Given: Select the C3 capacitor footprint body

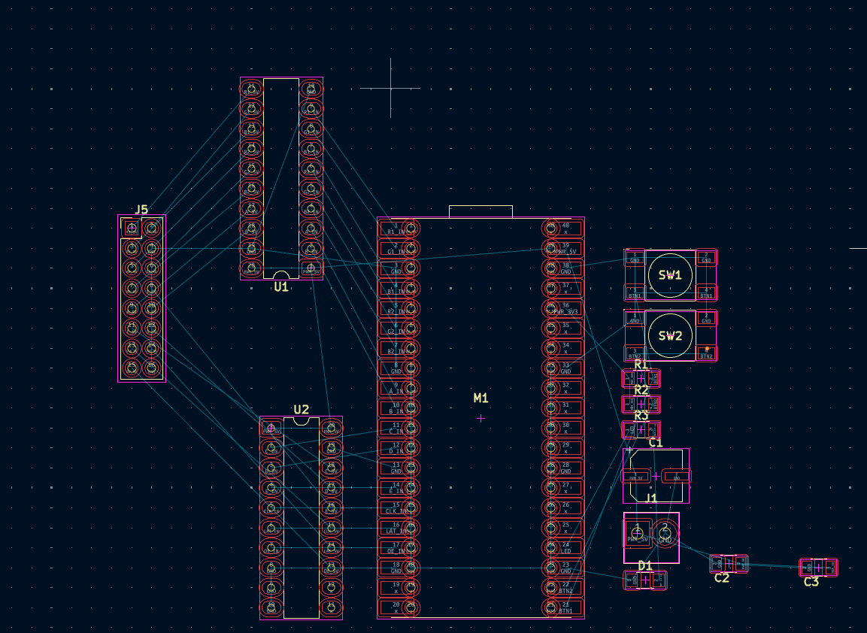Looking at the screenshot, I should tap(818, 567).
